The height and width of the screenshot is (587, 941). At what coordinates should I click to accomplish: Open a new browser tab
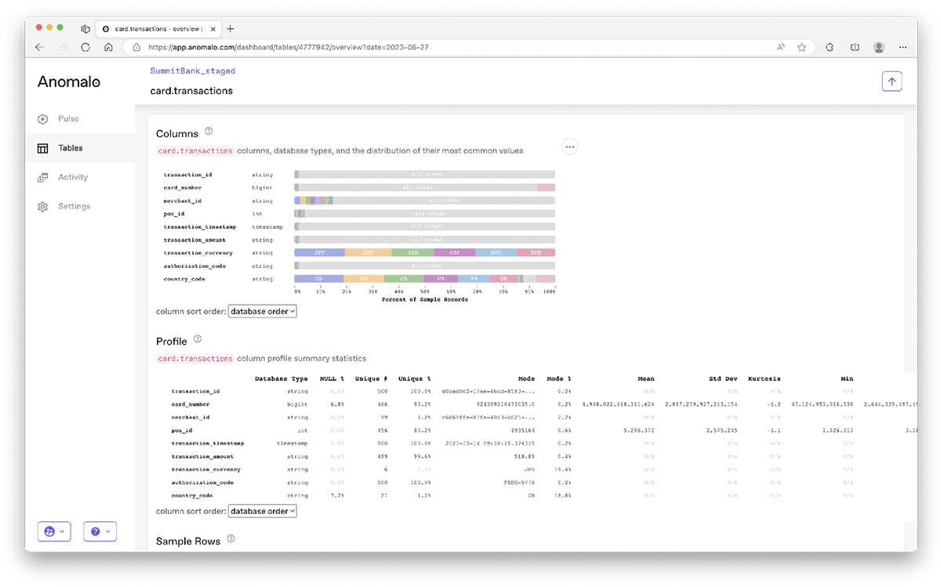(231, 29)
